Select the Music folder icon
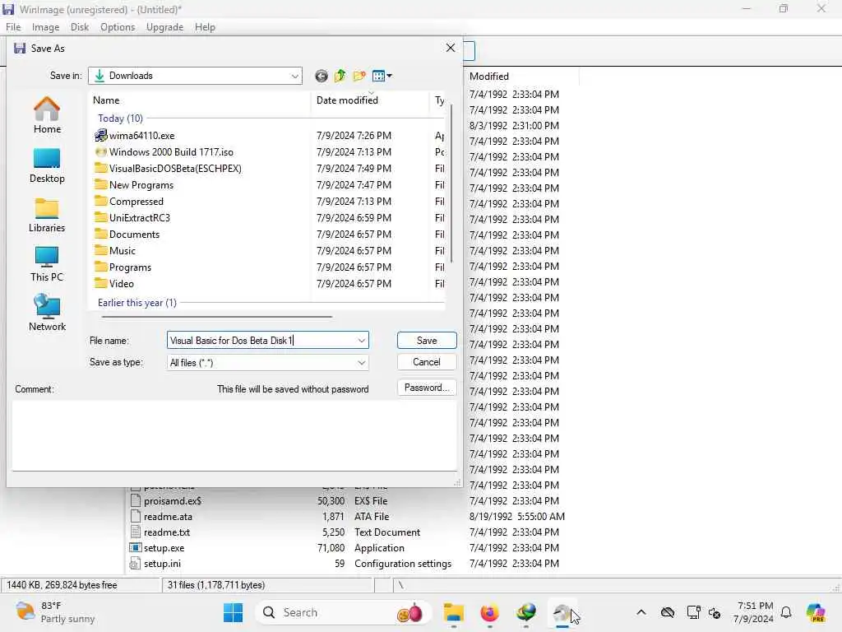This screenshot has width=842, height=632. tap(100, 250)
